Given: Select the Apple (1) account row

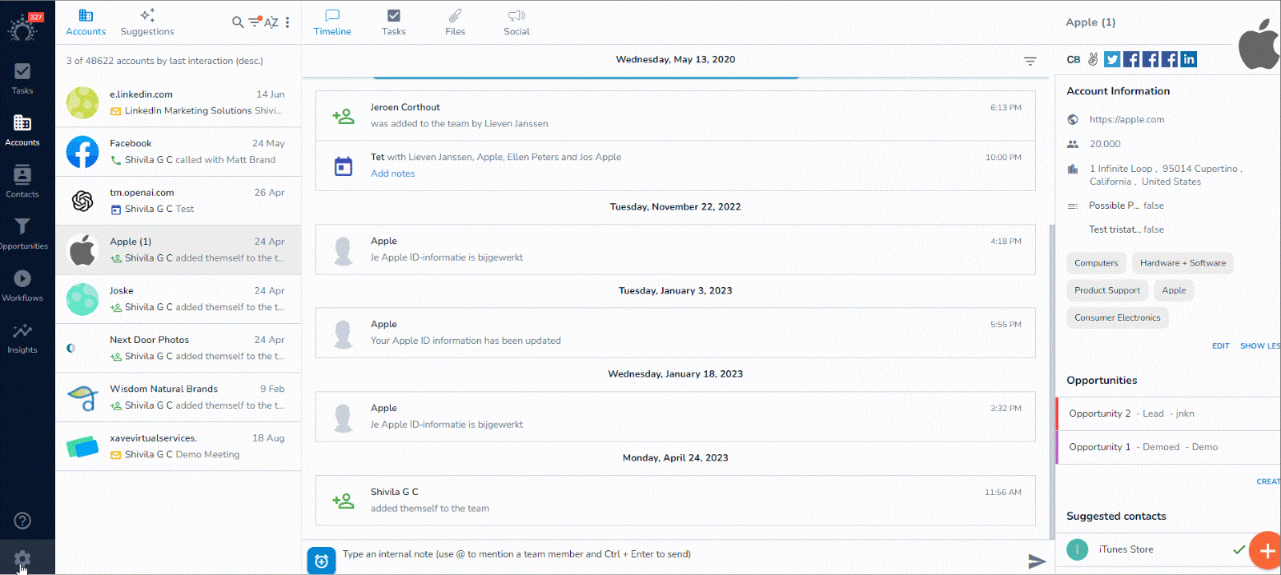Looking at the screenshot, I should (179, 250).
